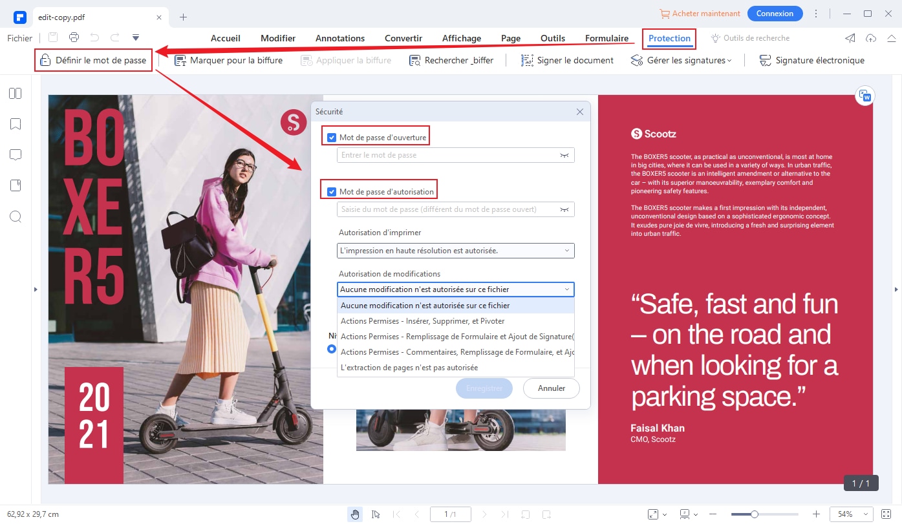
Task: Click the cloud upload icon
Action: tap(871, 38)
